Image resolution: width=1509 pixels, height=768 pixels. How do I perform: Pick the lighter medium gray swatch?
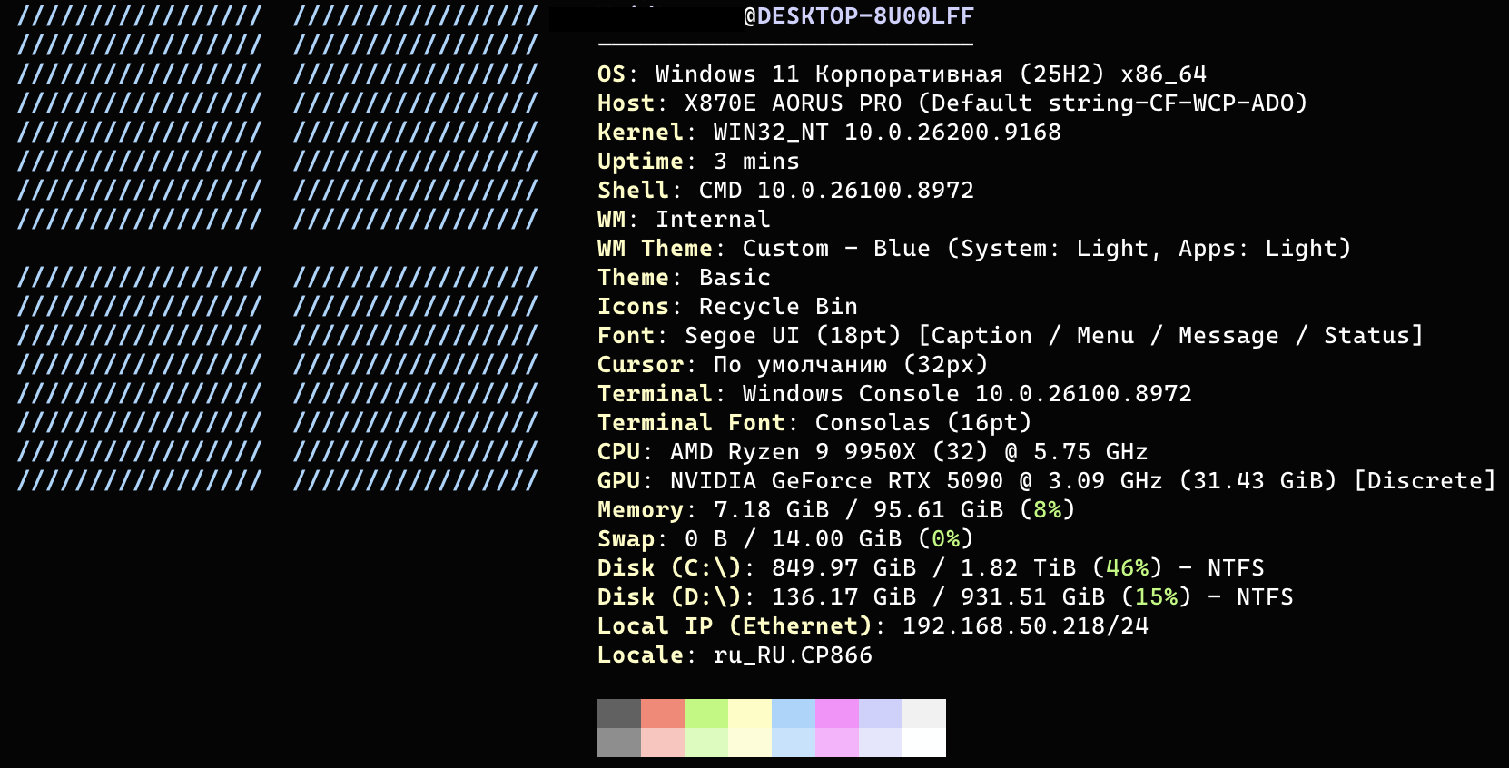[619, 743]
